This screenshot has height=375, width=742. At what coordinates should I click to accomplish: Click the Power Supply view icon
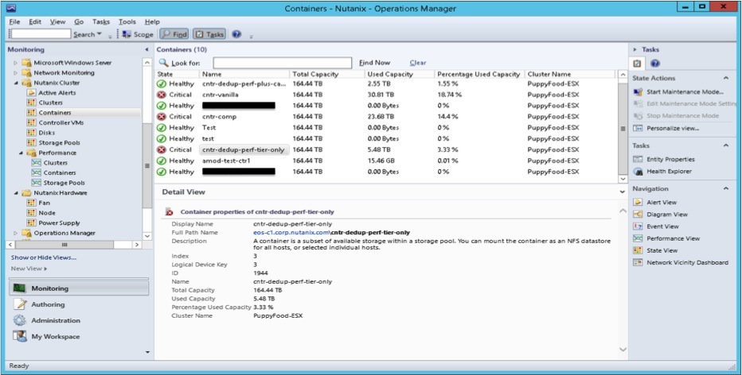pyautogui.click(x=31, y=223)
